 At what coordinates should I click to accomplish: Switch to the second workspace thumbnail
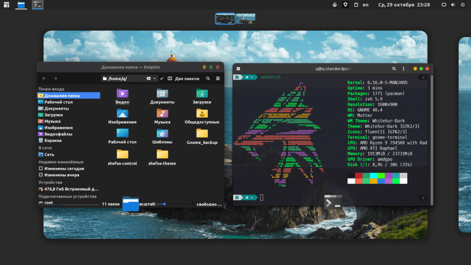(x=246, y=18)
